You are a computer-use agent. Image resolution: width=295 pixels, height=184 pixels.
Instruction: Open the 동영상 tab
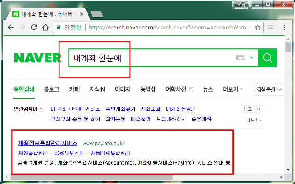click(148, 89)
